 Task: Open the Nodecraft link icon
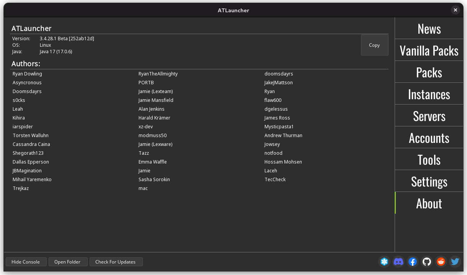click(384, 262)
